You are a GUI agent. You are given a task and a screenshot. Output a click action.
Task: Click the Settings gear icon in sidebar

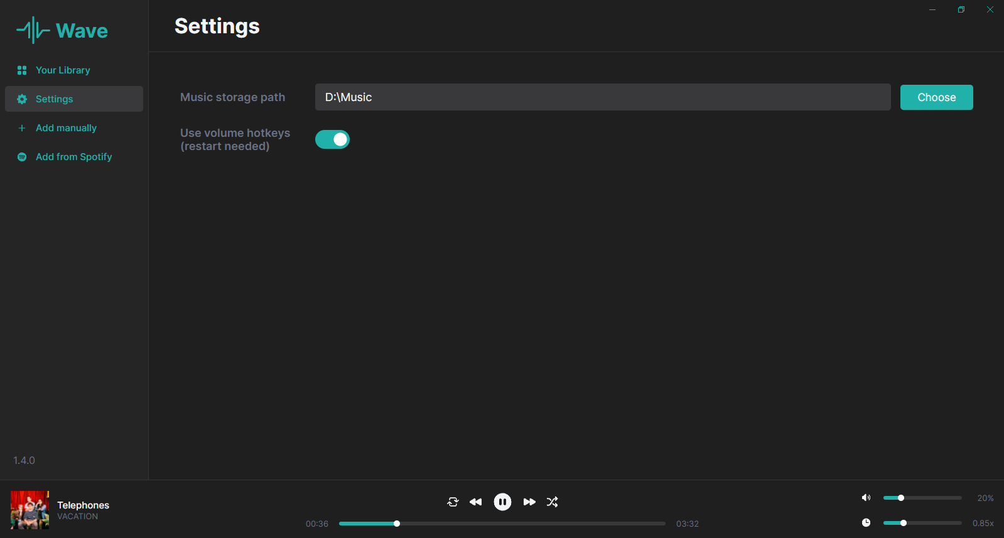click(x=22, y=99)
